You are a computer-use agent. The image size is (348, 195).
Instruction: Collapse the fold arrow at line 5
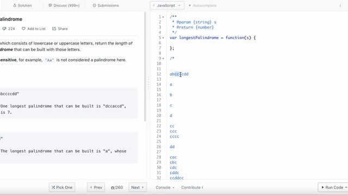coord(163,37)
